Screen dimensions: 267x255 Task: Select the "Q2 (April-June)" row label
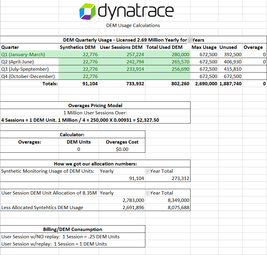coord(18,62)
